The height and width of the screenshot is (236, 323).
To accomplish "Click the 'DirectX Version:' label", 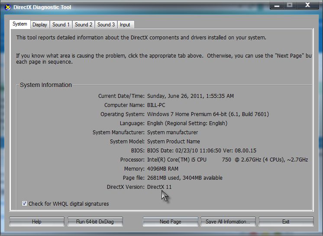I will click(x=126, y=187).
